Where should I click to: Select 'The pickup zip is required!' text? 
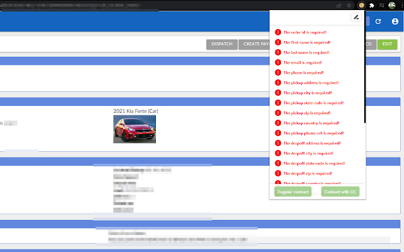pos(307,113)
